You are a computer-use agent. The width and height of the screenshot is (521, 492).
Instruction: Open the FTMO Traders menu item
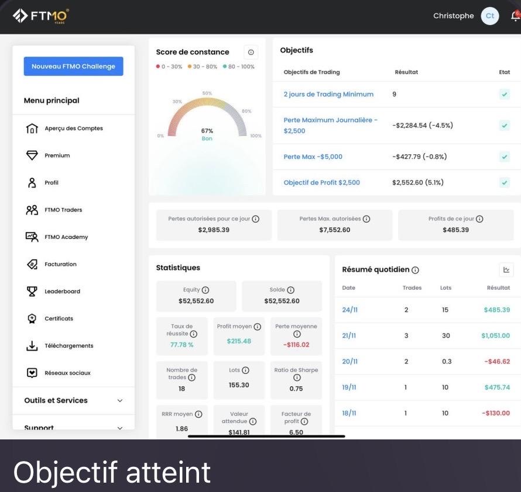(73, 210)
